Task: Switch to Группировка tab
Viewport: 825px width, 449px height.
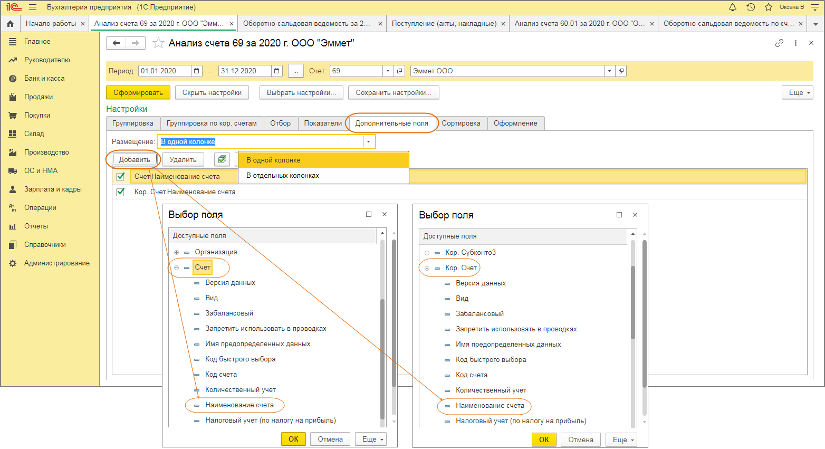Action: (133, 123)
